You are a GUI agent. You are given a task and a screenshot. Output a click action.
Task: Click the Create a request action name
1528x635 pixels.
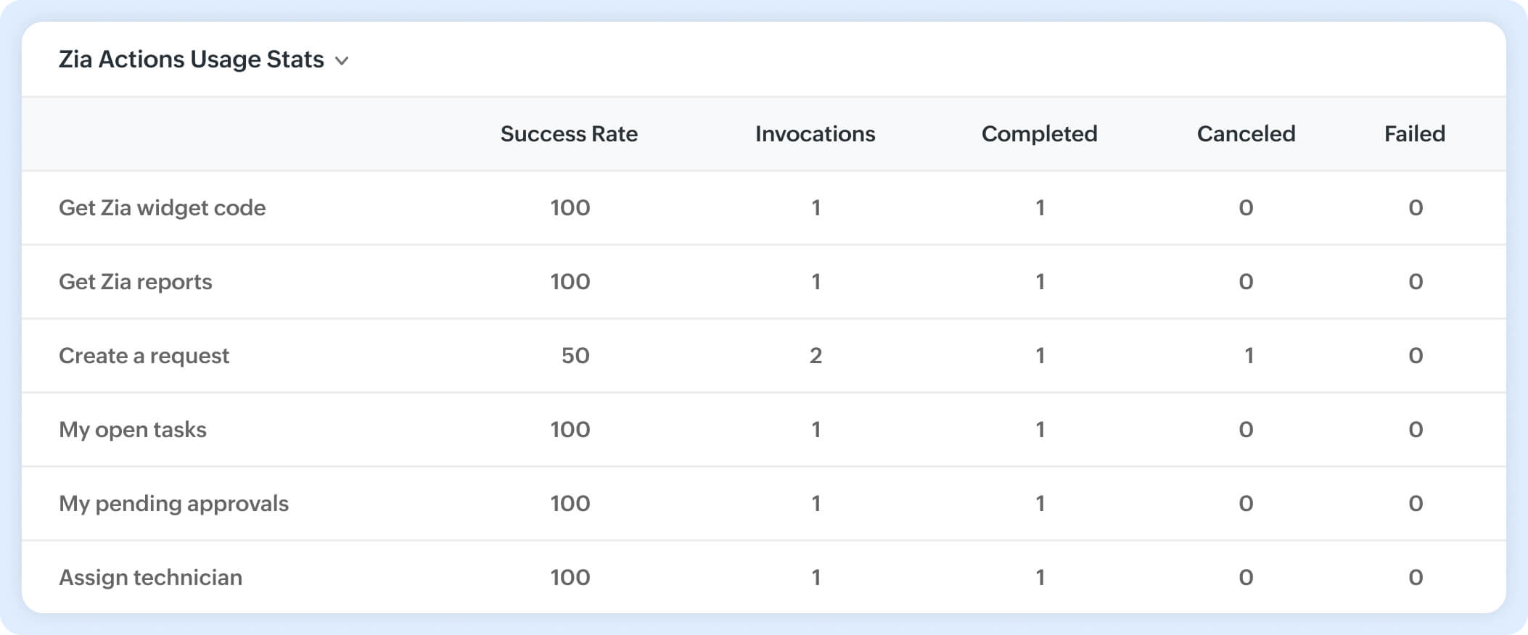pyautogui.click(x=144, y=356)
